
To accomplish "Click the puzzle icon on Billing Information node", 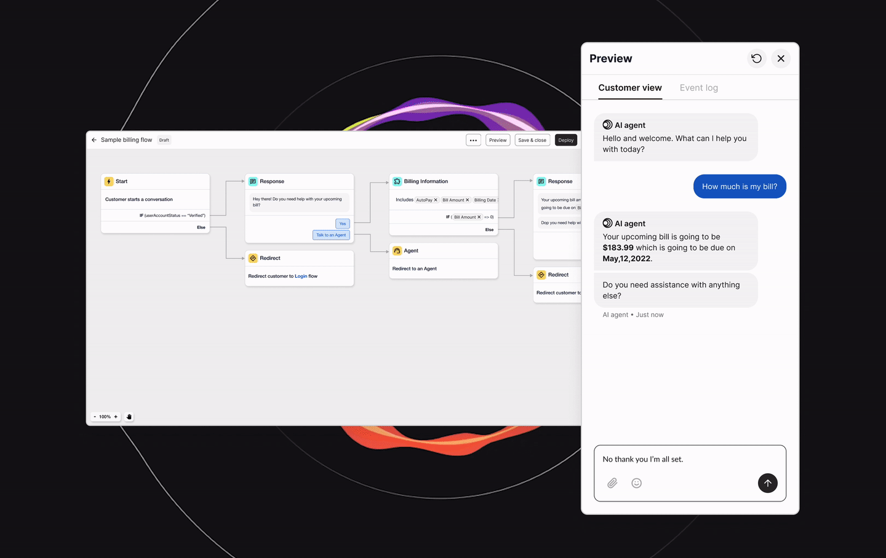I will pos(397,181).
